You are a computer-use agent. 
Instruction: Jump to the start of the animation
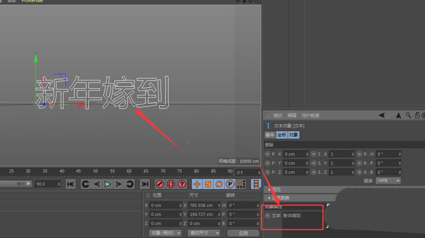click(x=71, y=184)
